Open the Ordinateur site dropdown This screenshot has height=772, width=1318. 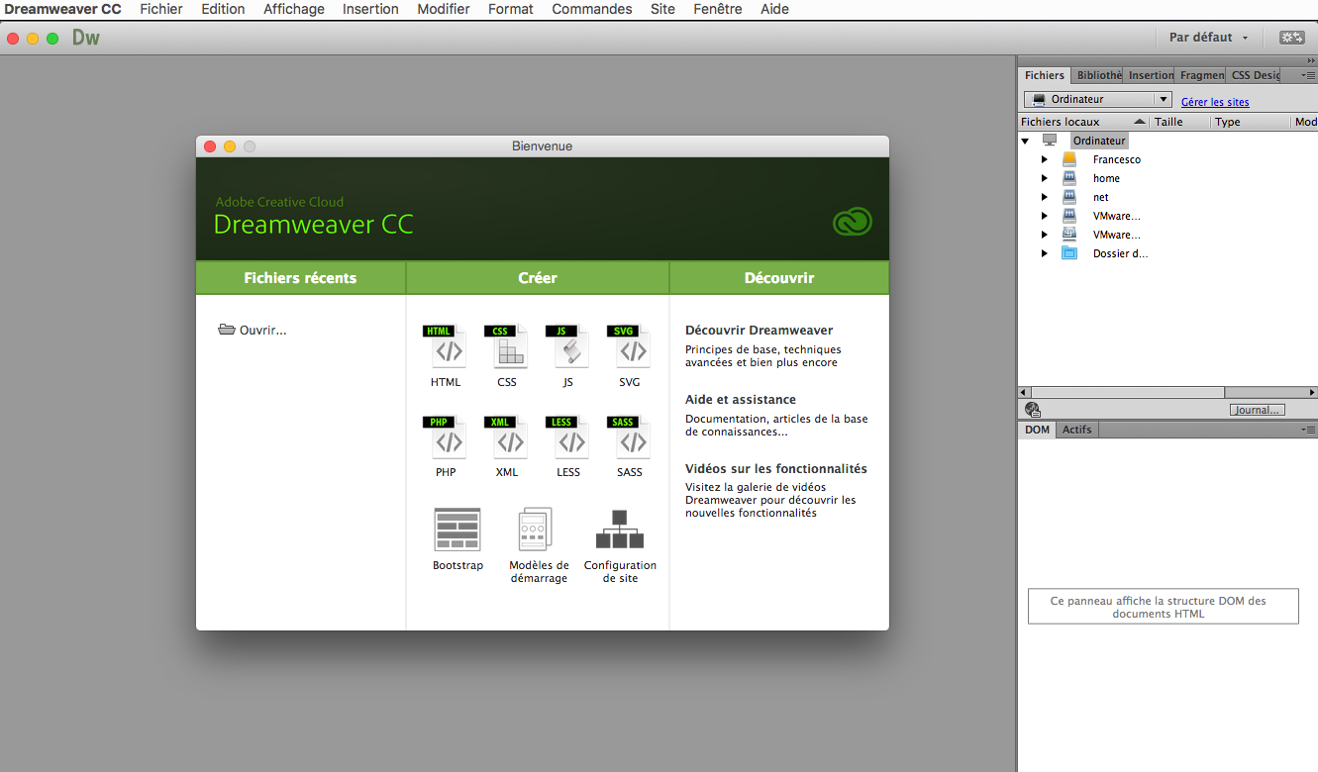click(1098, 100)
